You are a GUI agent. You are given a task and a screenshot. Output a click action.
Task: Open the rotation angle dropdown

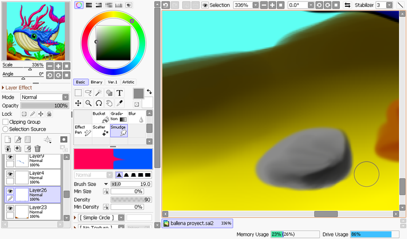pos(311,5)
